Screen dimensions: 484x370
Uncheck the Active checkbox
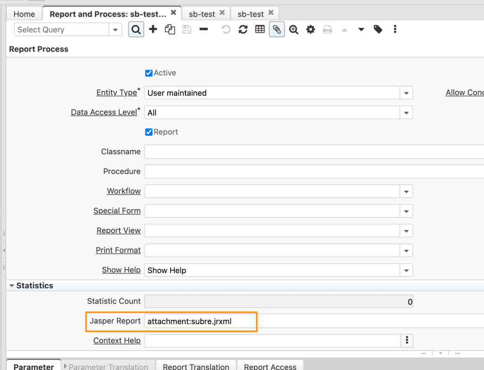click(x=148, y=72)
